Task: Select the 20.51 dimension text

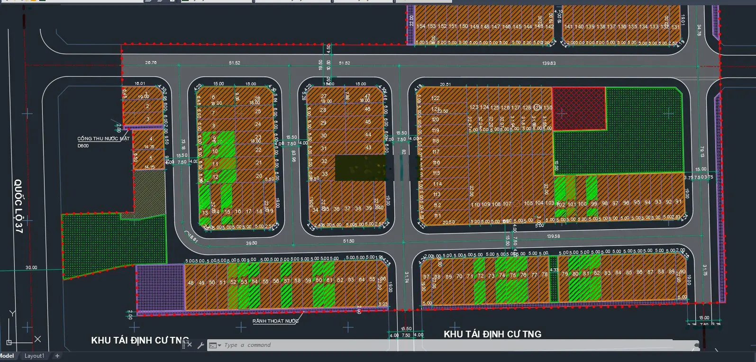Action: 445,84
